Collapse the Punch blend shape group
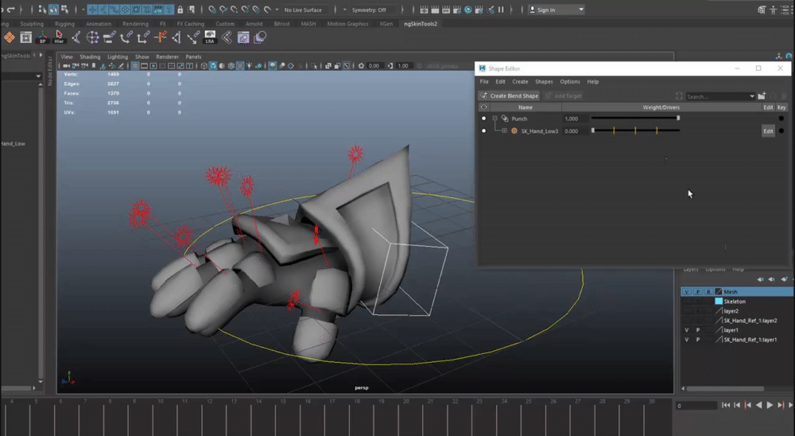This screenshot has width=795, height=436. coord(494,119)
